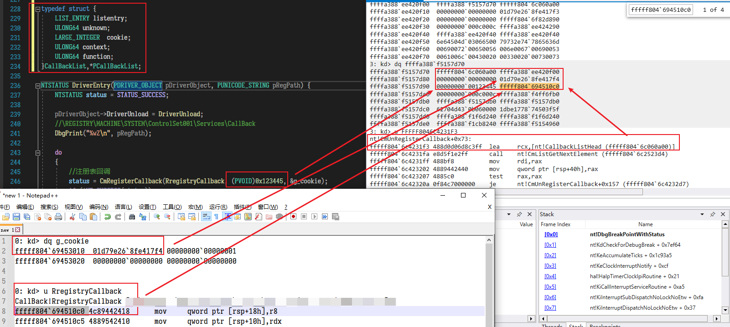Click the Paste clipboard icon in Notepad++
The width and height of the screenshot is (730, 327).
(x=93, y=217)
